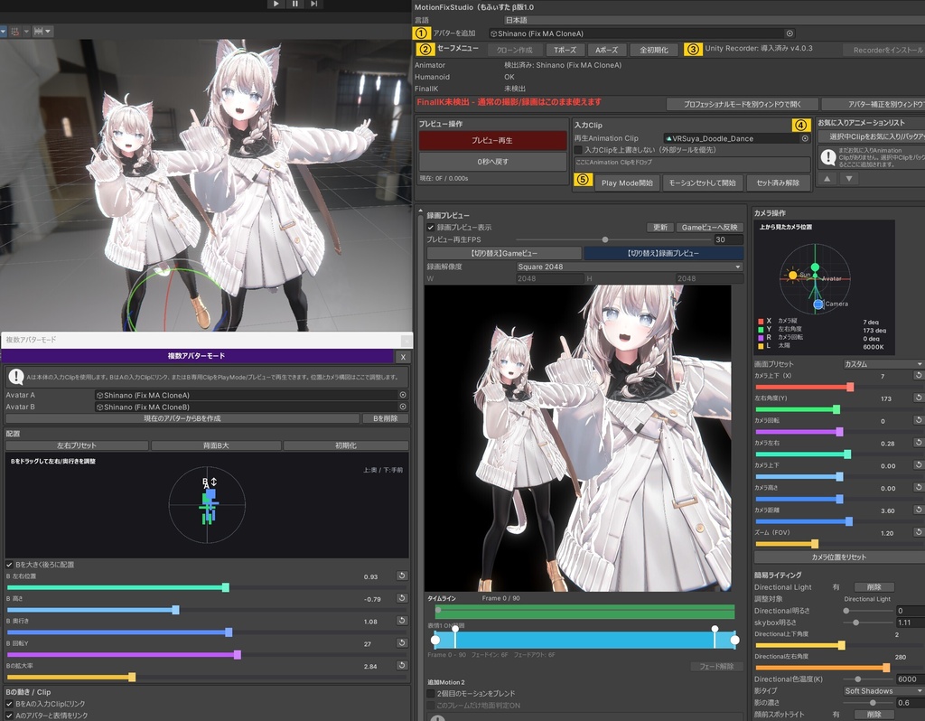Click the green timeline bar
The image size is (925, 721).
(x=585, y=612)
